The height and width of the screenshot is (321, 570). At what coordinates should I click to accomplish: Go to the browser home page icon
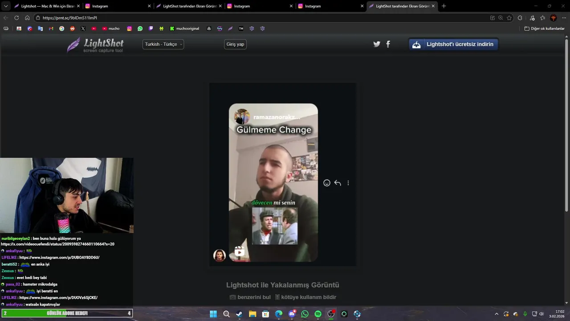click(x=27, y=18)
